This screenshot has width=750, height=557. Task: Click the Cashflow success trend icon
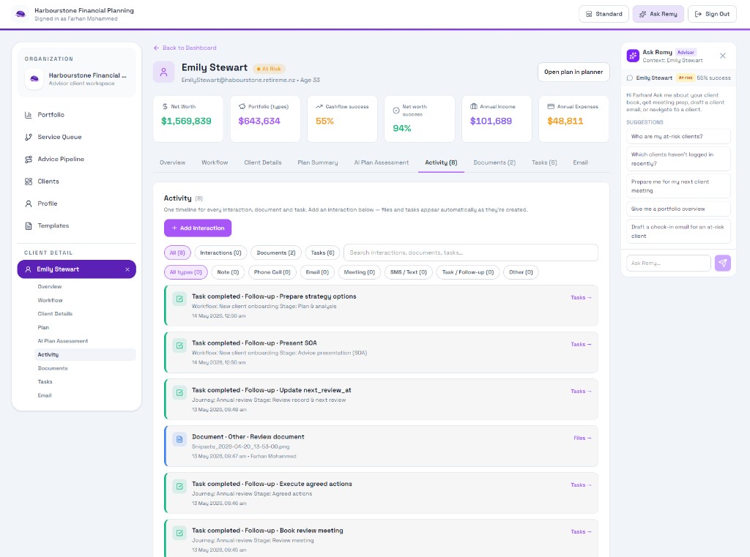coord(319,107)
